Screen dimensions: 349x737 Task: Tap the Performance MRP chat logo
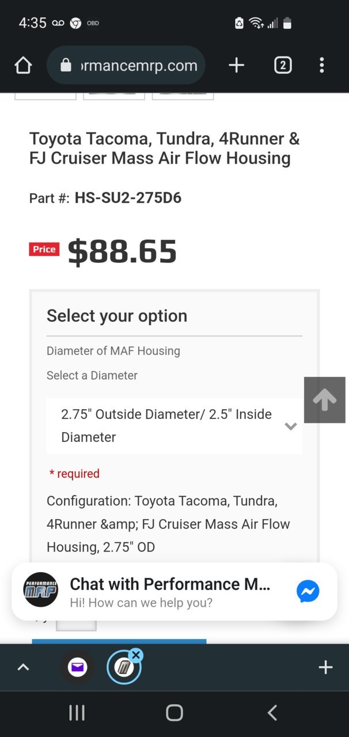pyautogui.click(x=41, y=590)
